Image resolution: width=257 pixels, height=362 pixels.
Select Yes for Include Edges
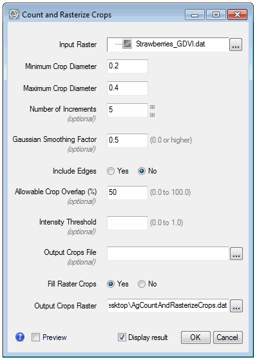[x=111, y=171]
